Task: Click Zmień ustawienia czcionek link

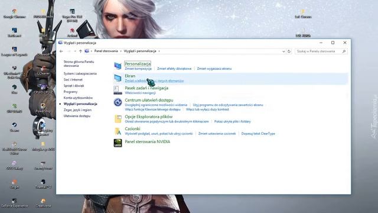Action: (217, 134)
